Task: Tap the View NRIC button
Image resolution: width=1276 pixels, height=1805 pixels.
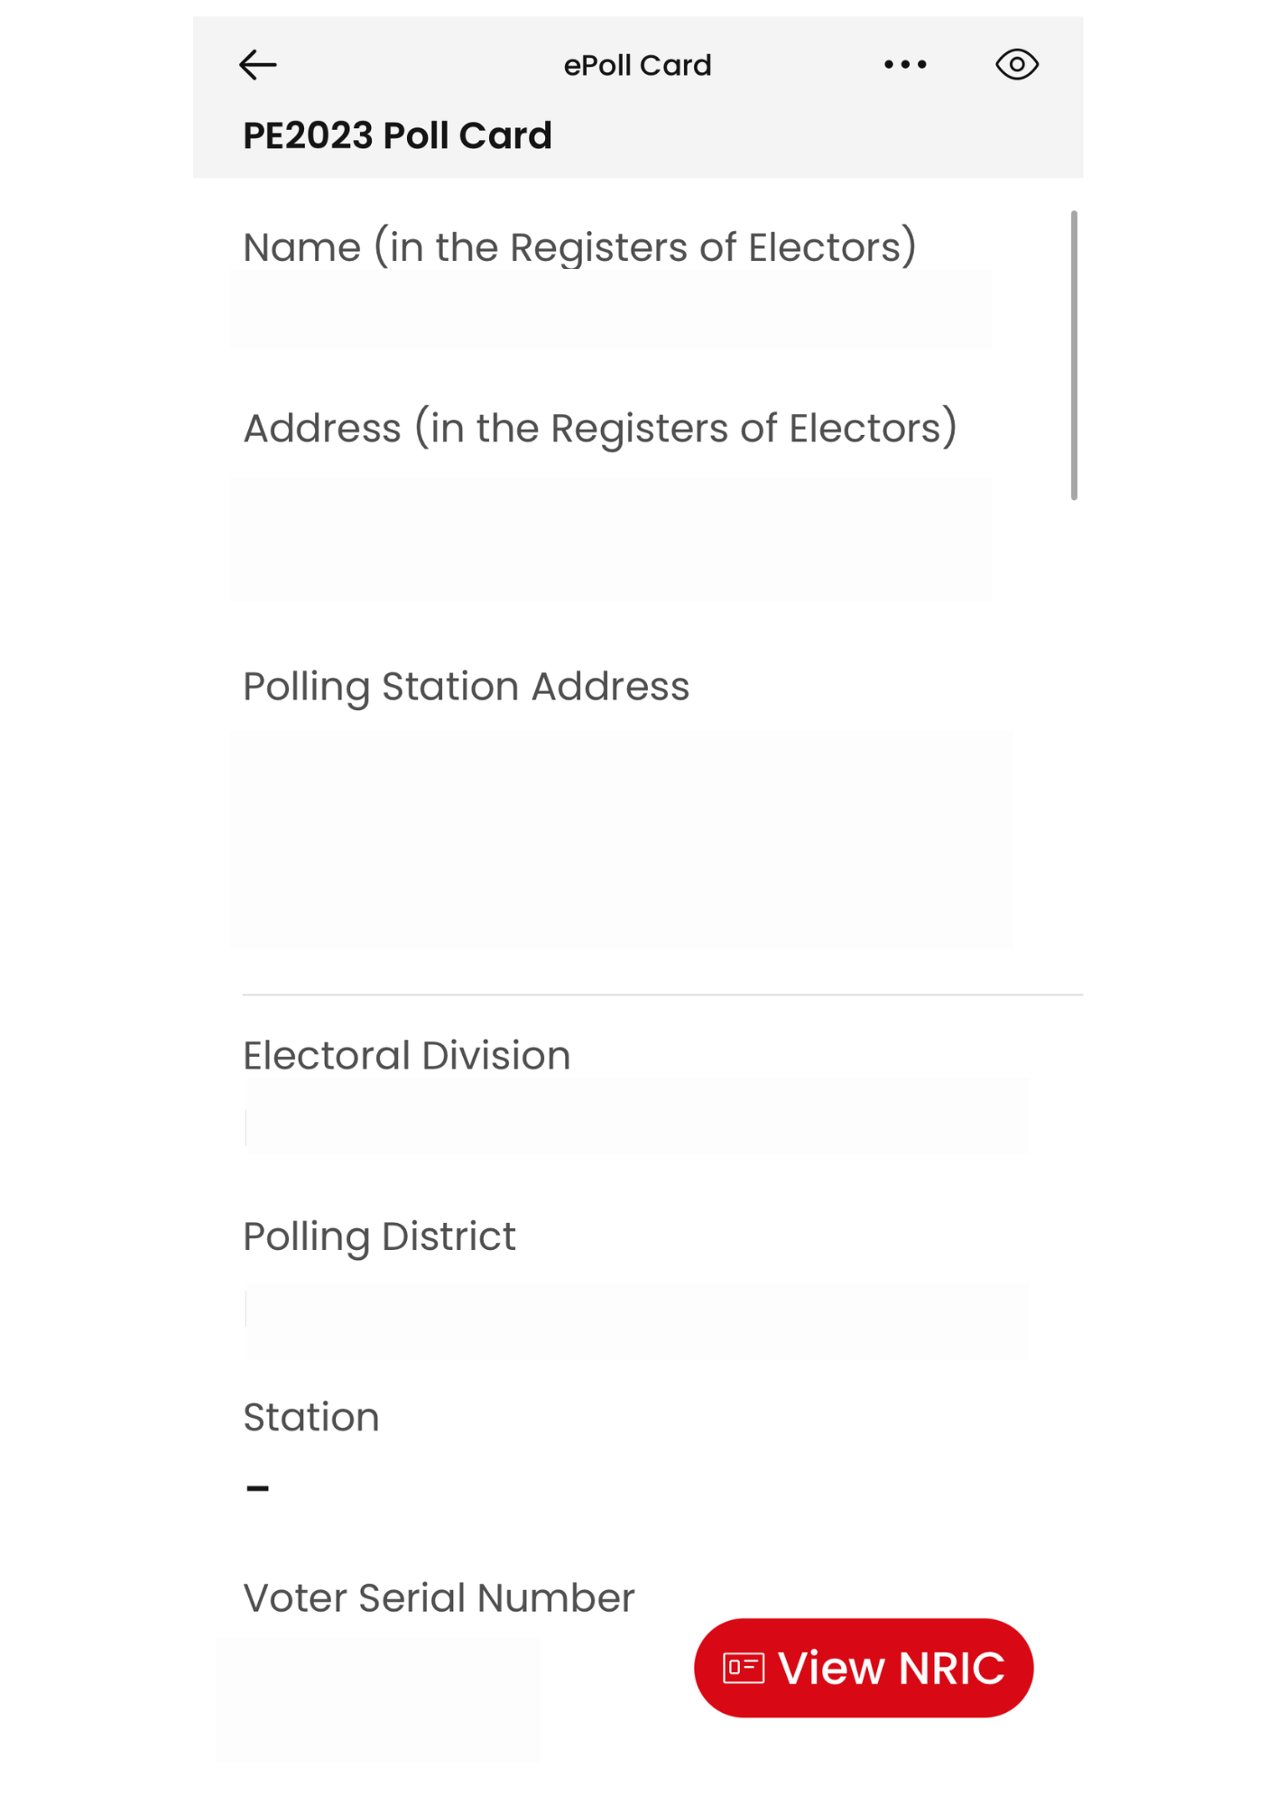Action: [x=864, y=1667]
